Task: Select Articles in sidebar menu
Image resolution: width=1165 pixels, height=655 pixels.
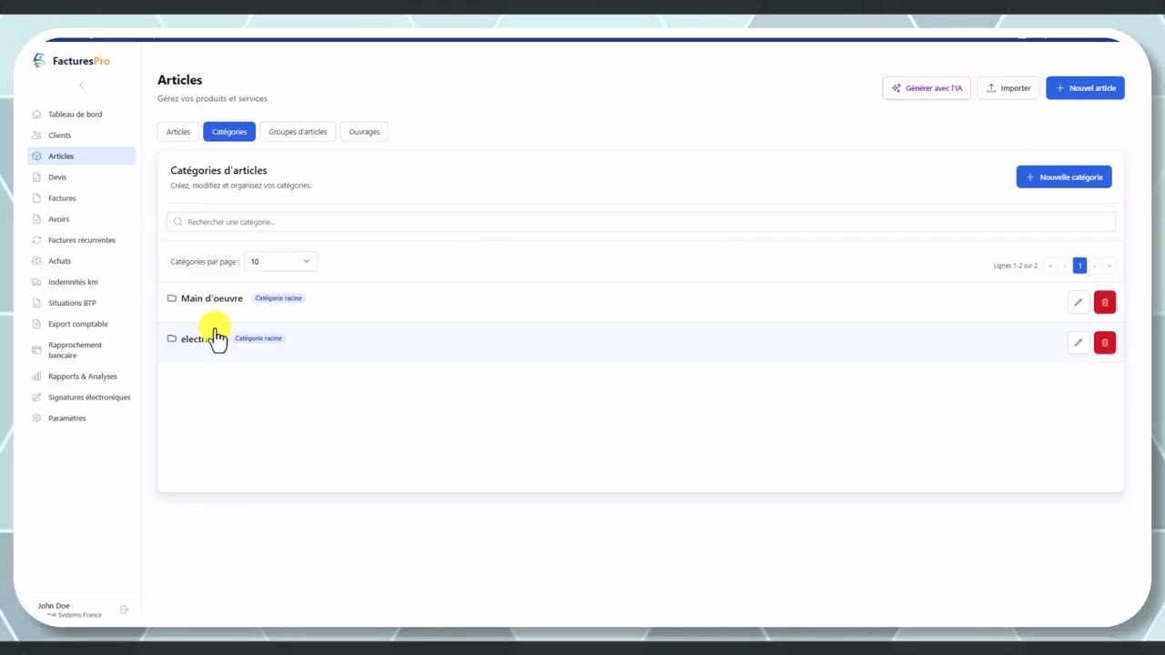Action: point(82,156)
